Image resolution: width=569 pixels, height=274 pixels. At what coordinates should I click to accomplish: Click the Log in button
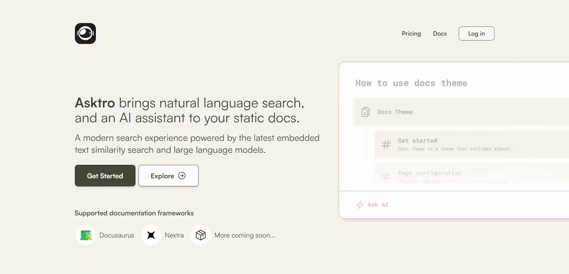coord(476,33)
